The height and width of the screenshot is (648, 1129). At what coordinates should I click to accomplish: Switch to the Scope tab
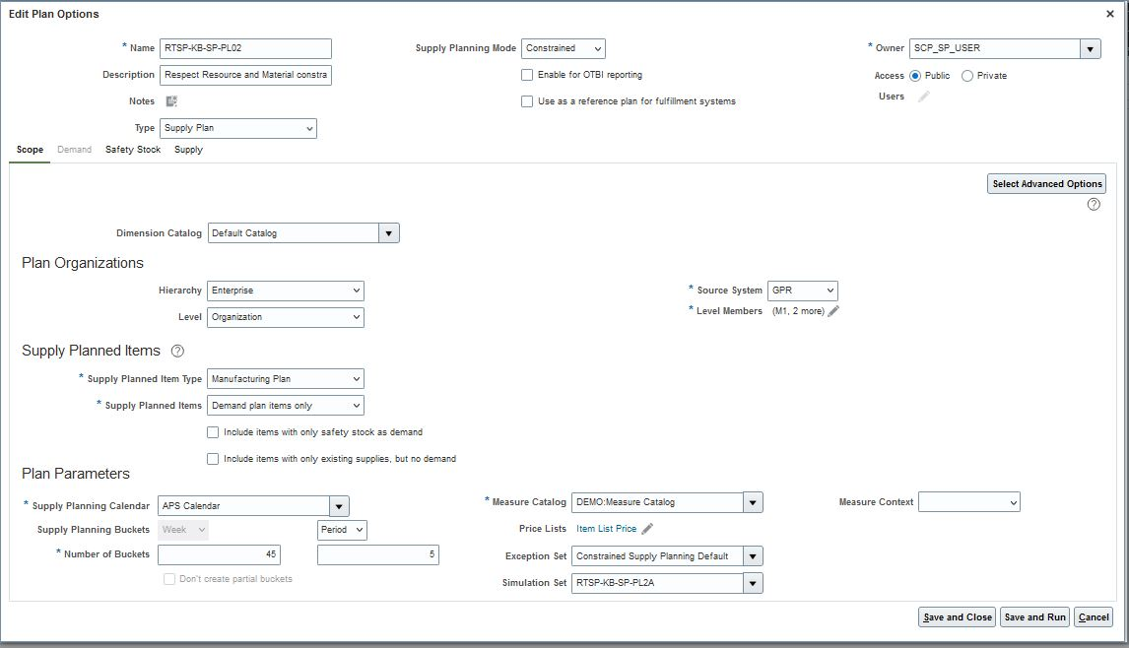tap(30, 150)
